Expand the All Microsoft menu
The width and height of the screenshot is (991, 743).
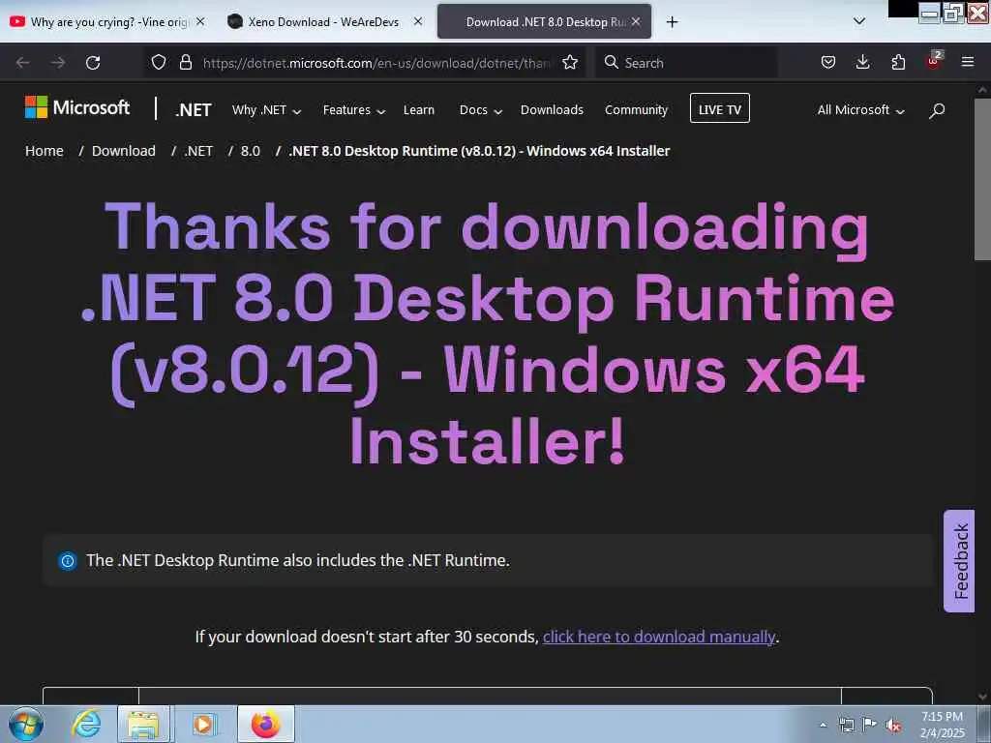(860, 110)
